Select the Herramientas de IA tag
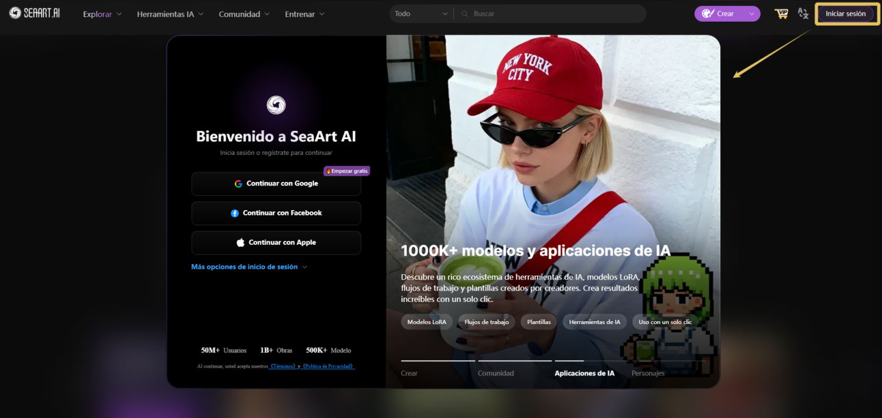Screen dimensions: 882x418 [x=594, y=322]
